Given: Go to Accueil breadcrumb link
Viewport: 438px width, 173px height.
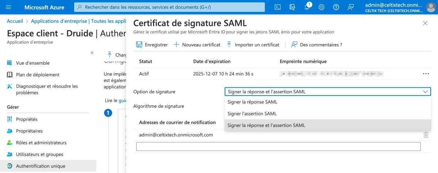Looking at the screenshot, I should (15, 21).
